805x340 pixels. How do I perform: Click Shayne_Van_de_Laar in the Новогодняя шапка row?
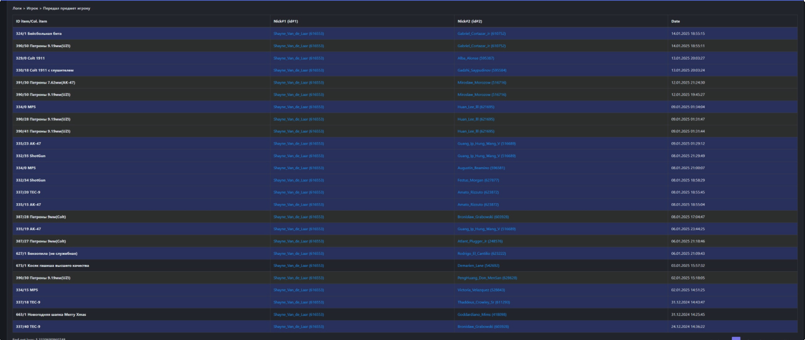(298, 314)
